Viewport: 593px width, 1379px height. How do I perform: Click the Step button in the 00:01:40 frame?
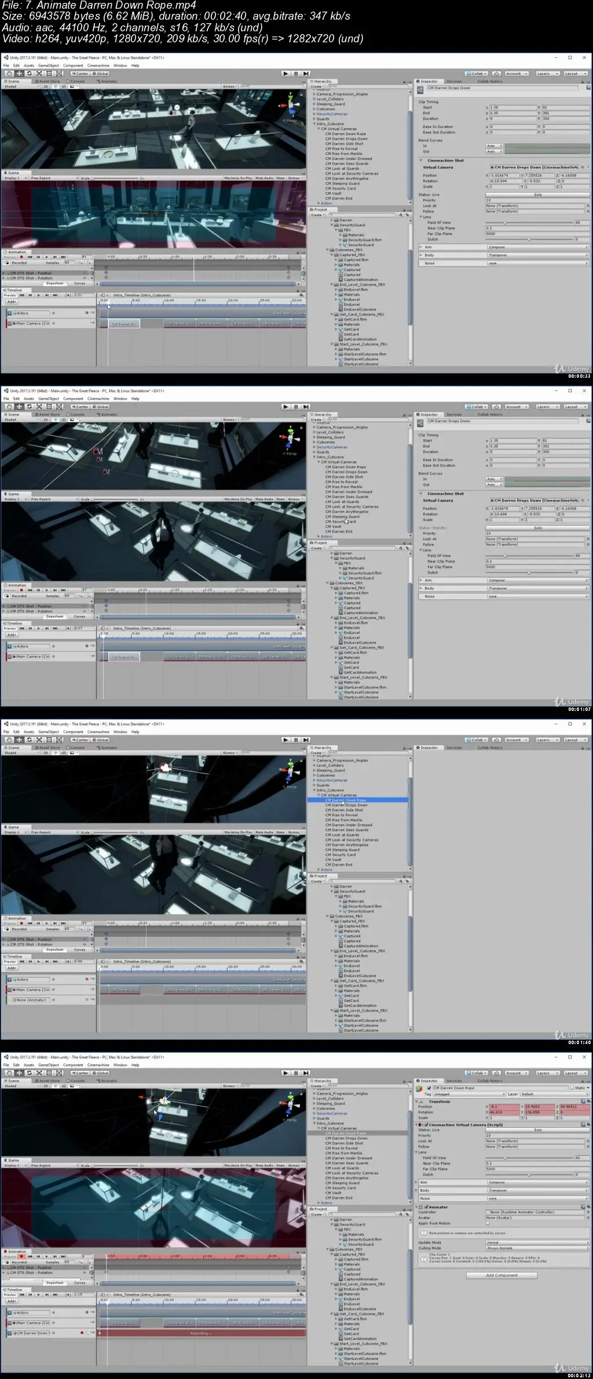[x=306, y=740]
